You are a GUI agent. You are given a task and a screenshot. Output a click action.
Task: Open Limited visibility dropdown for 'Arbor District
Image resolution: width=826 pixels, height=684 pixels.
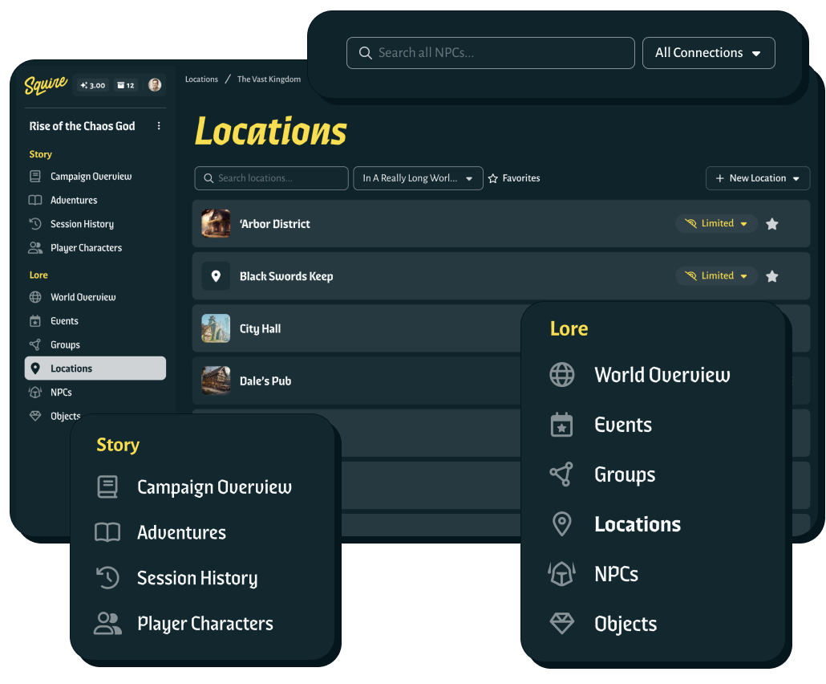716,224
